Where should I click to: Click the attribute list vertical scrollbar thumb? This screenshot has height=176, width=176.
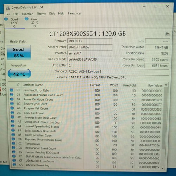pos(165,118)
